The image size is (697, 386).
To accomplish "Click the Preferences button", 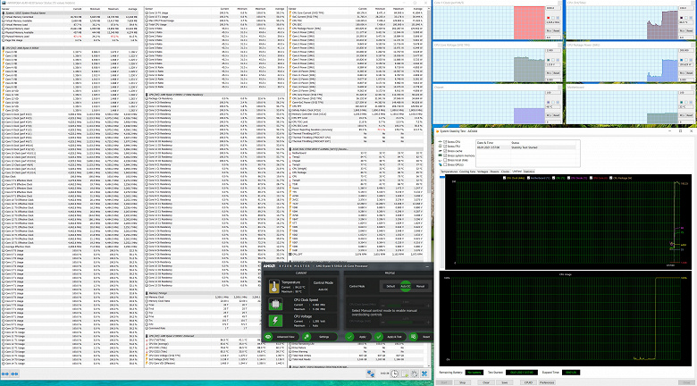I will [x=547, y=382].
